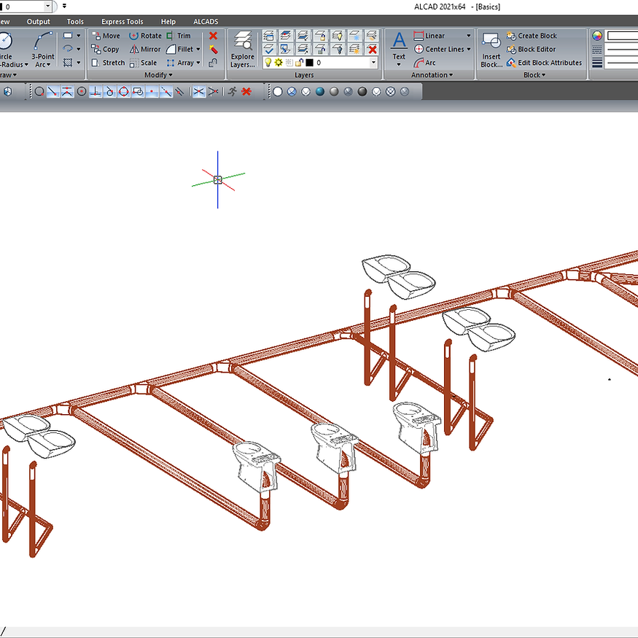Select the Rotate tool
This screenshot has height=638, width=638.
pyautogui.click(x=145, y=36)
